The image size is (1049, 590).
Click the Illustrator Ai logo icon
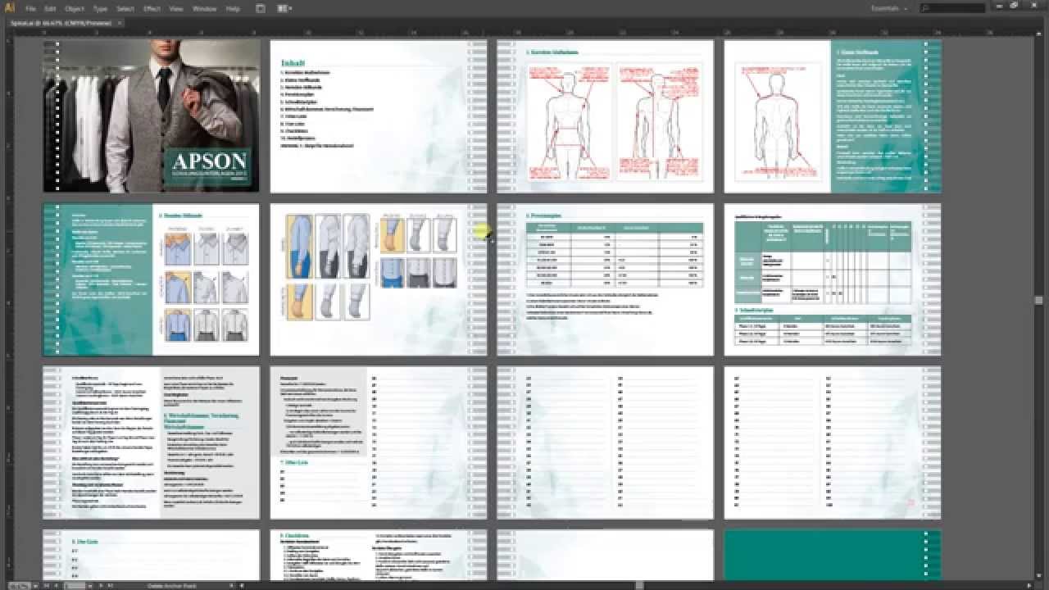click(x=11, y=8)
